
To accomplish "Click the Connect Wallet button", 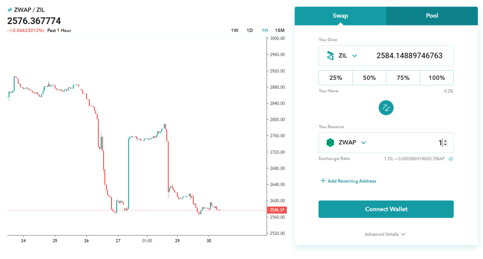I will 386,209.
